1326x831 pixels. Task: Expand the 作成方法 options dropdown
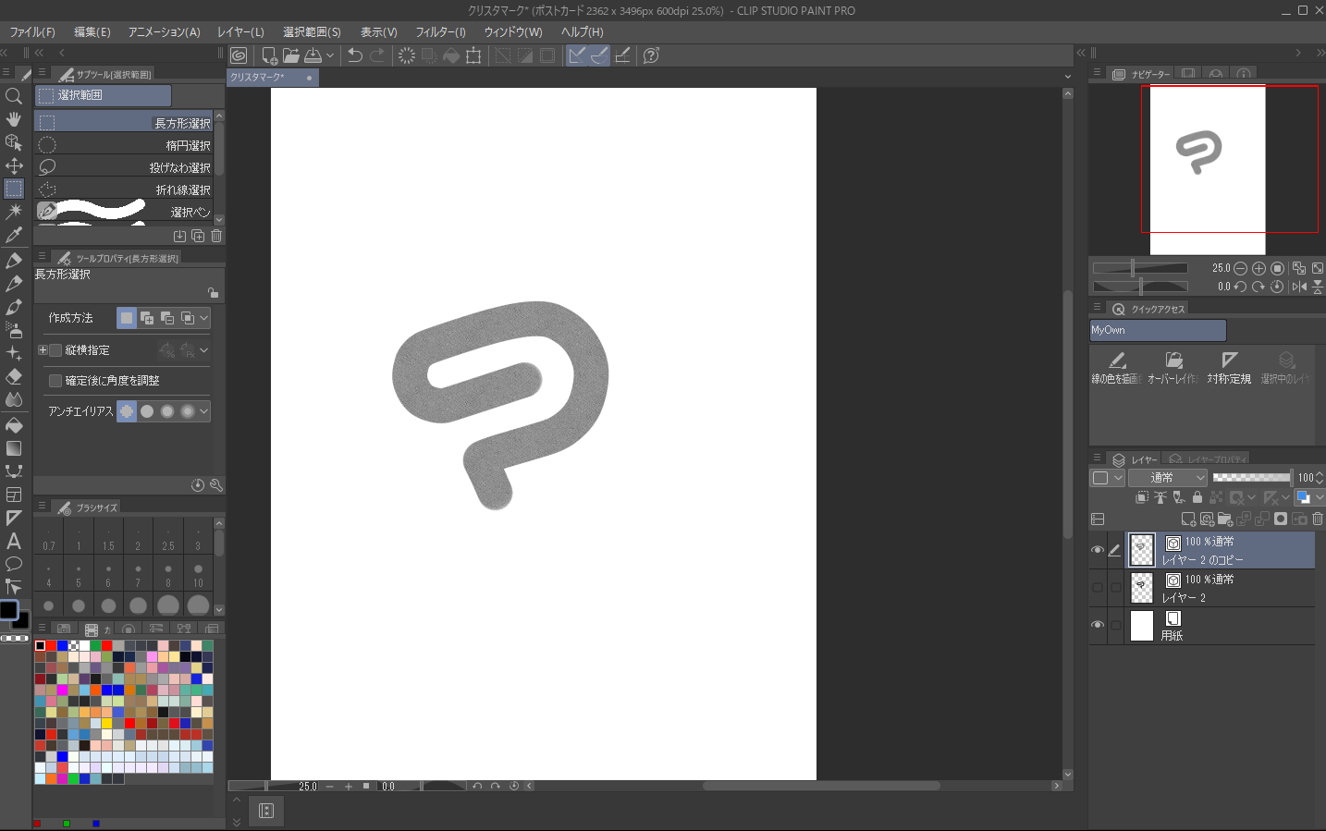click(x=204, y=318)
